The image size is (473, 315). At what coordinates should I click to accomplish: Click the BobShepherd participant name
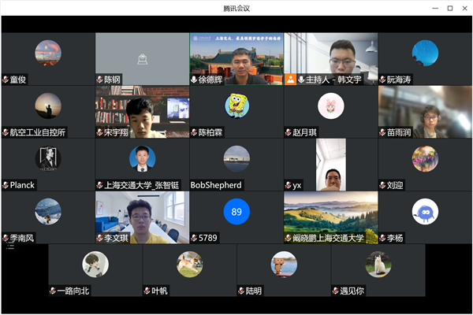[216, 185]
